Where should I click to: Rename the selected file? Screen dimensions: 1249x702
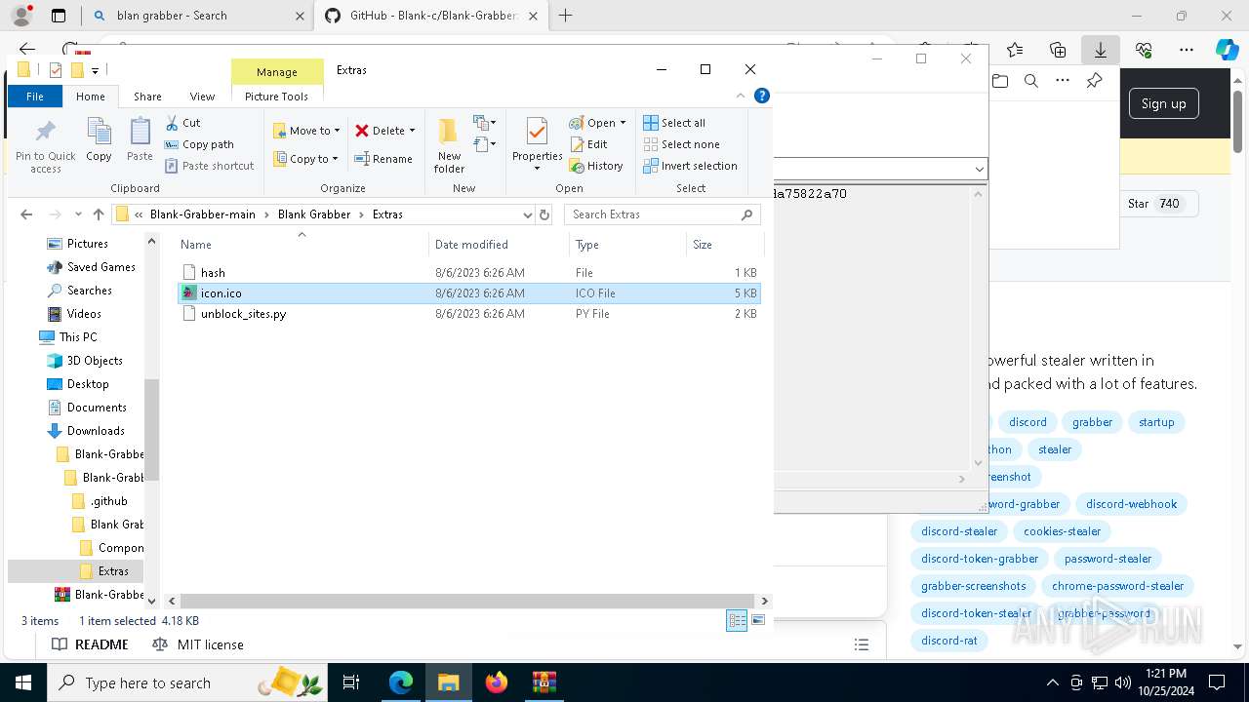[383, 159]
